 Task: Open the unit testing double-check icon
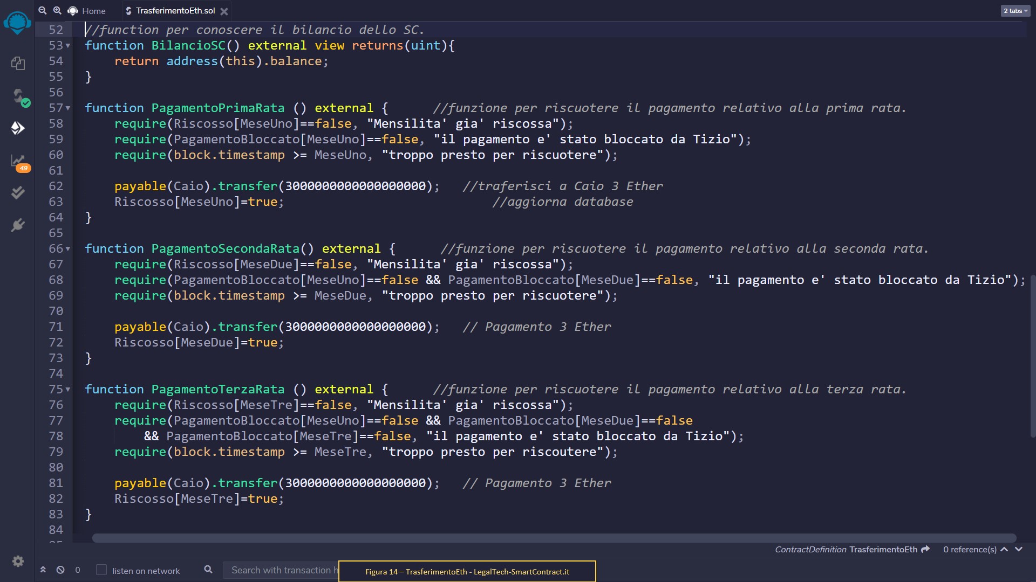tap(18, 192)
